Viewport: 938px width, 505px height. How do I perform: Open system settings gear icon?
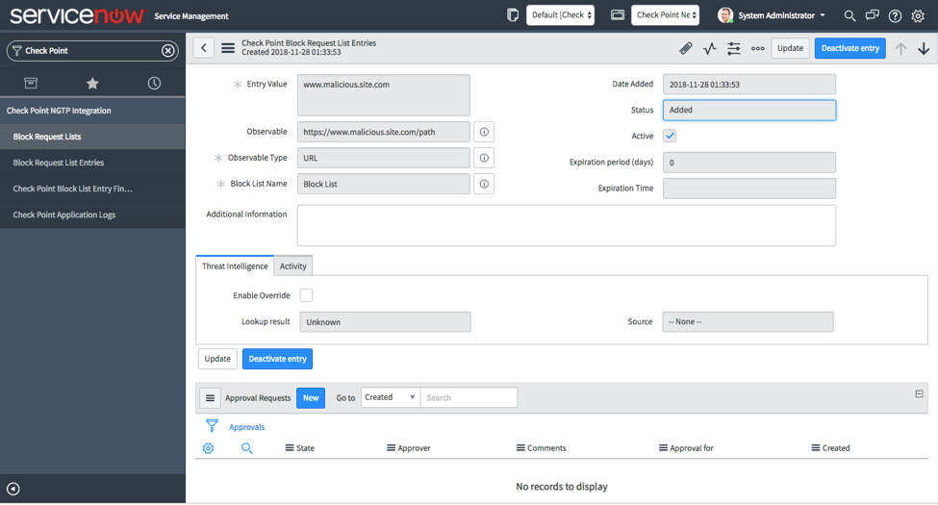[918, 16]
